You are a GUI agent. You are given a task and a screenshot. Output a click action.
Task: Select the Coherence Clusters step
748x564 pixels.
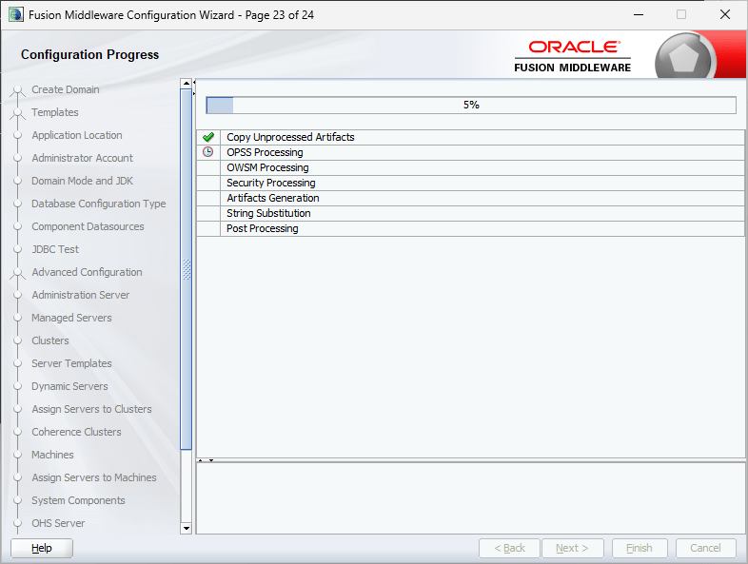click(76, 432)
